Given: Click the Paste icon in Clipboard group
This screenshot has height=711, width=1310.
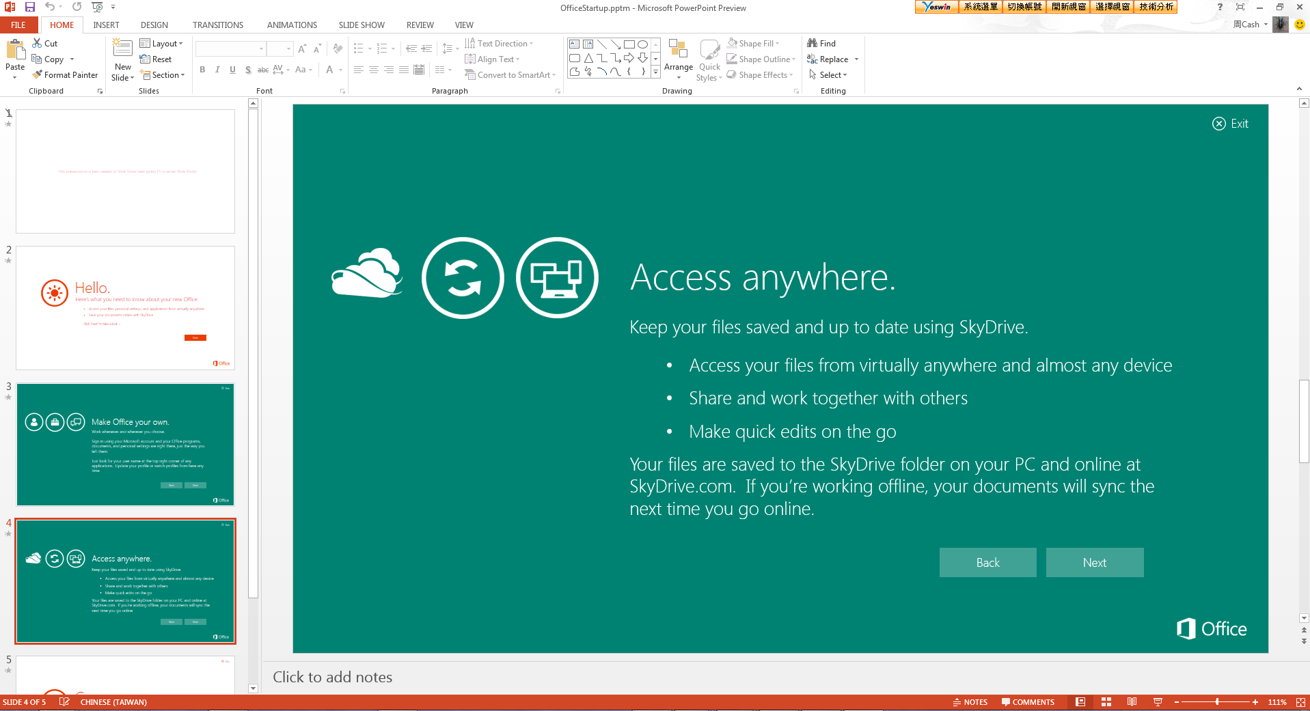Looking at the screenshot, I should (15, 51).
